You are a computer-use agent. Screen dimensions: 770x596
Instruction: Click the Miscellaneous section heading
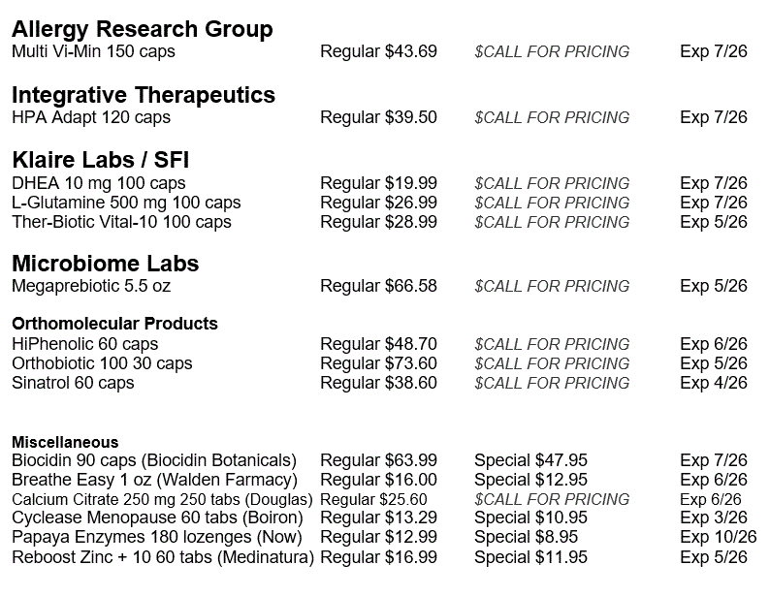65,442
